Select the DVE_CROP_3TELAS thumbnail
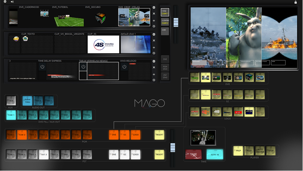The width and height of the screenshot is (303, 171). click(134, 17)
